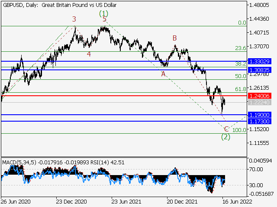This screenshot has width=277, height=207.
Task: Select the 100.0 Fibonacci level label
Action: click(239, 130)
